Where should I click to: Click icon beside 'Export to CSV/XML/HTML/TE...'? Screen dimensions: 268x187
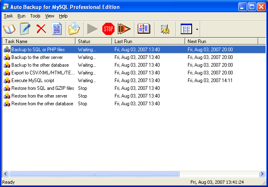click(x=7, y=72)
